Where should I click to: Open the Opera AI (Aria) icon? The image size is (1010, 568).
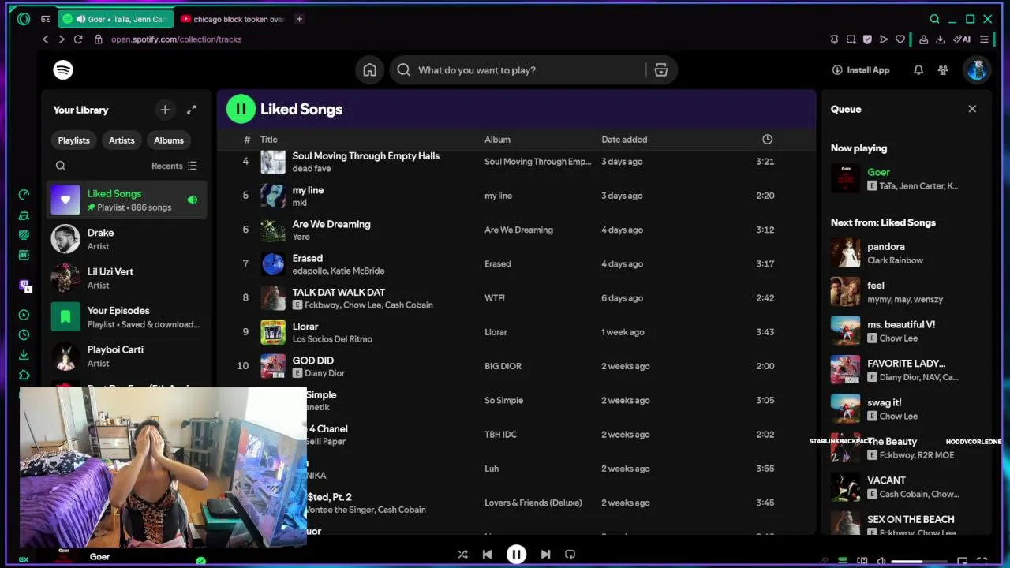click(962, 39)
